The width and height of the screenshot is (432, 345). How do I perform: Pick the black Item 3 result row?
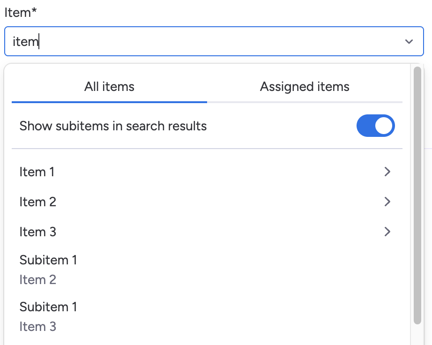[38, 232]
